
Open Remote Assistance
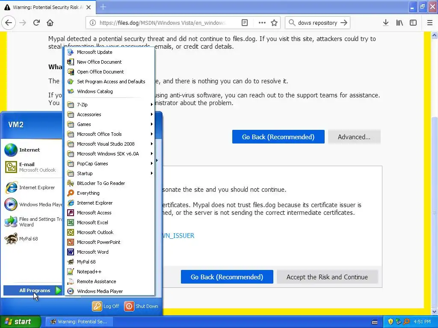(109, 281)
